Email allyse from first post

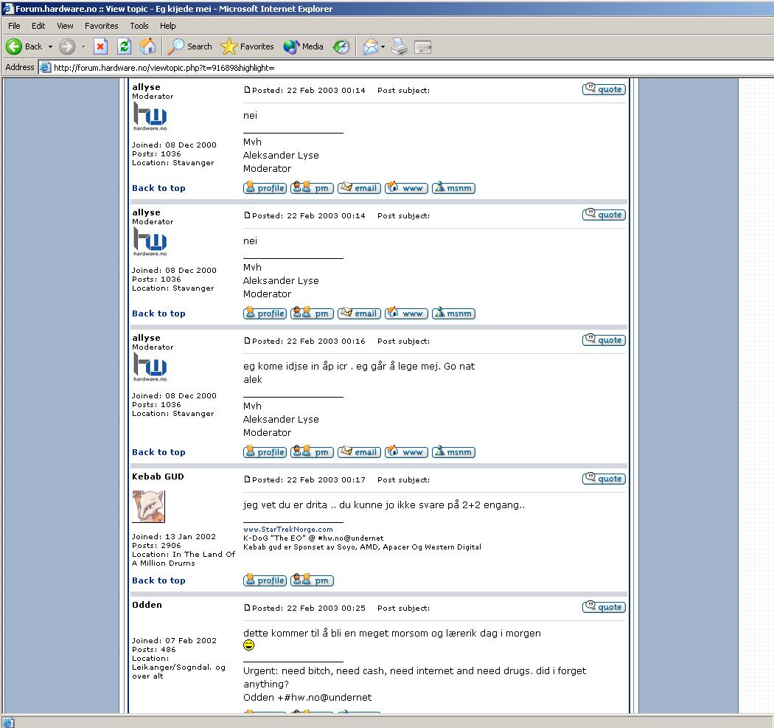tap(360, 188)
